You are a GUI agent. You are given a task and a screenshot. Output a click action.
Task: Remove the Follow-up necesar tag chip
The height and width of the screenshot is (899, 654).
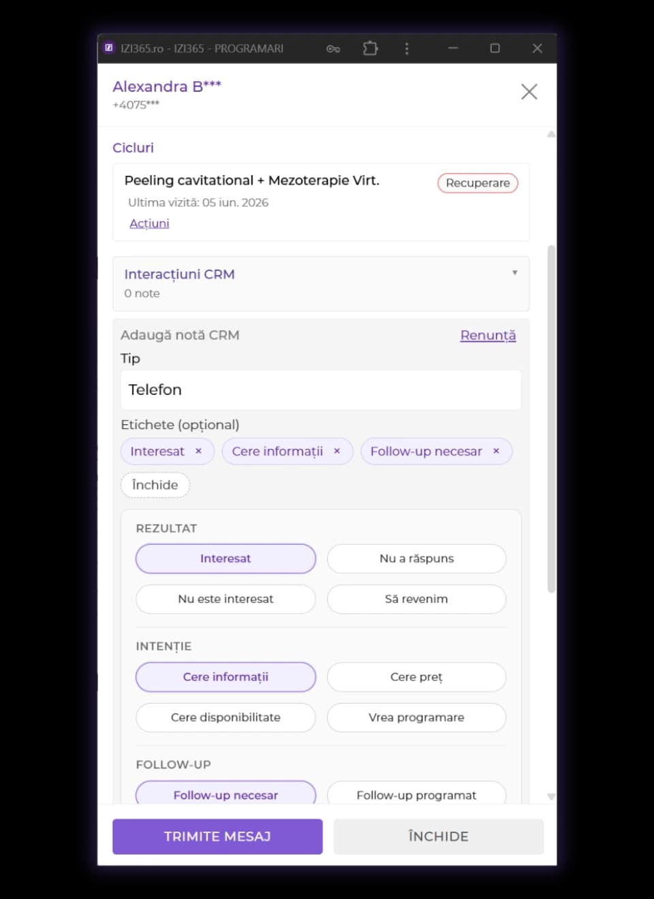(496, 451)
